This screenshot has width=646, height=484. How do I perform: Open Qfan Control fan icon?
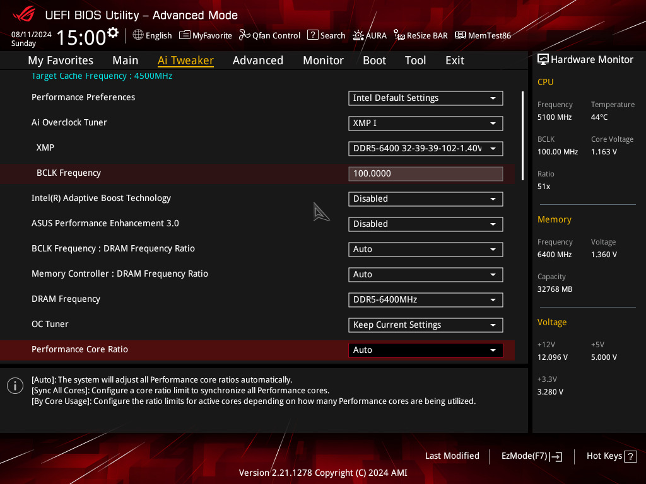point(244,35)
